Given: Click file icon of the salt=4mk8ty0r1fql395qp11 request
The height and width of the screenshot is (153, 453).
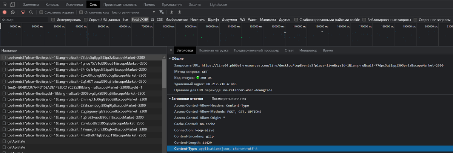Looking at the screenshot, I should pyautogui.click(x=4, y=135).
